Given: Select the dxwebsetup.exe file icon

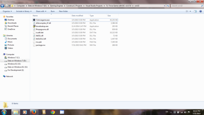Looking at the screenshot, I should (34, 26).
